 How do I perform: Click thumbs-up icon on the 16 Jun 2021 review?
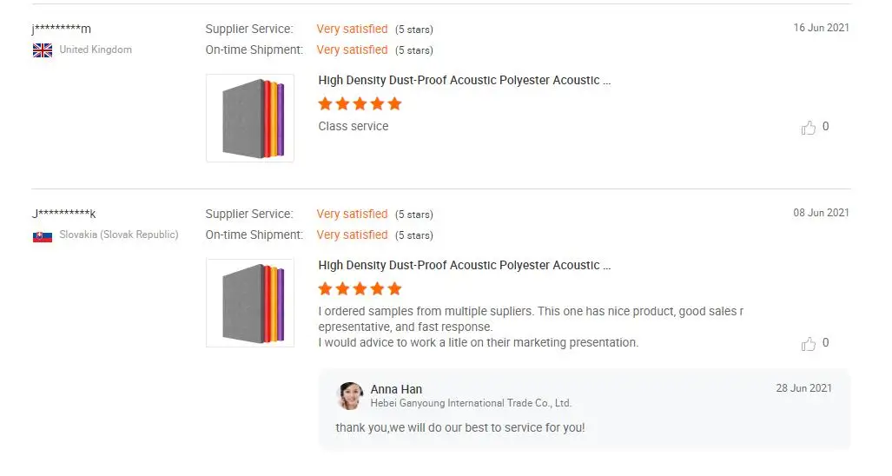tap(809, 128)
